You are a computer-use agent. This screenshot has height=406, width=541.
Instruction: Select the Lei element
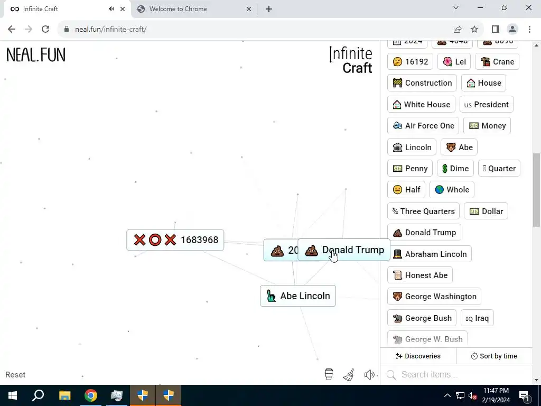(x=454, y=61)
